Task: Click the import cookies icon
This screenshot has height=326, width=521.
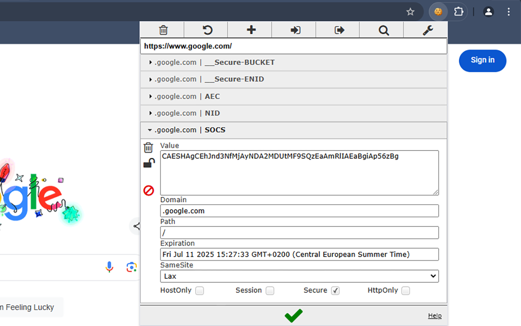Action: pyautogui.click(x=295, y=30)
